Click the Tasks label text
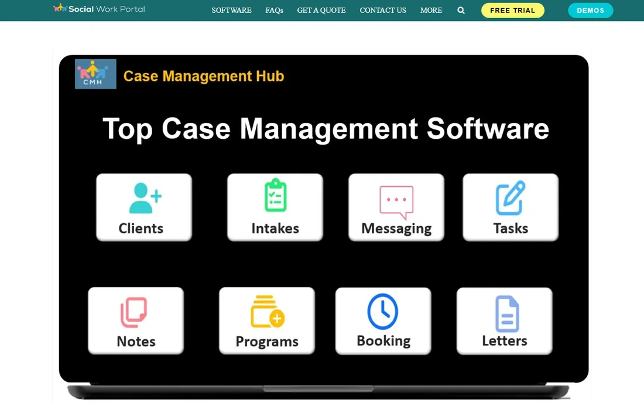 coord(511,228)
